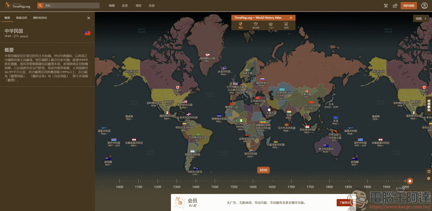Click the 马尔代夫共和国 label
The width and height of the screenshot is (432, 211).
coord(287,128)
